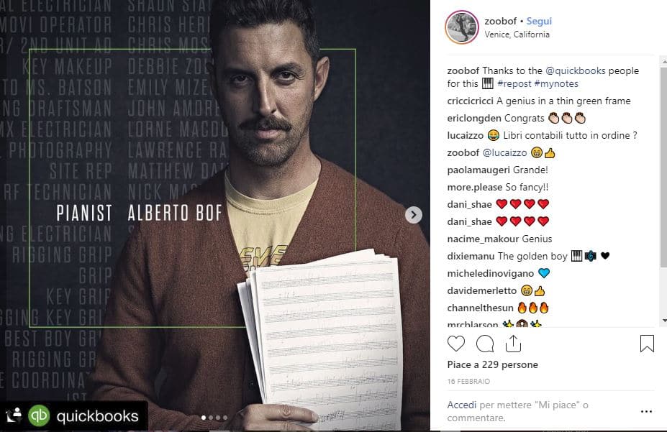Open the #mynotes hashtag
Screen dimensions: 667x432
[556, 83]
